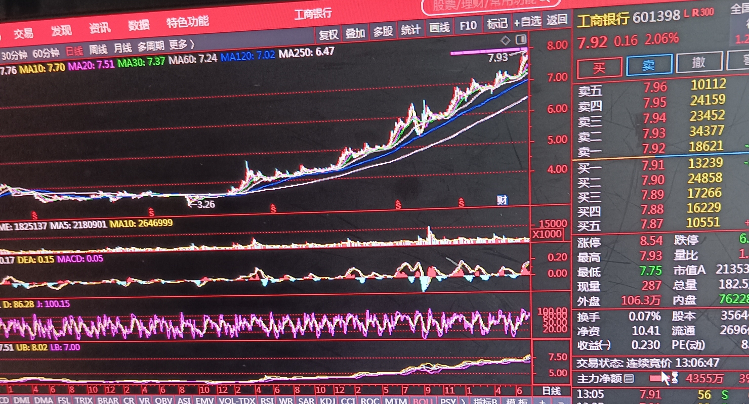Click the 股票/理财/常用功能 search box
Screen dimensions: 749x404
[x=491, y=5]
